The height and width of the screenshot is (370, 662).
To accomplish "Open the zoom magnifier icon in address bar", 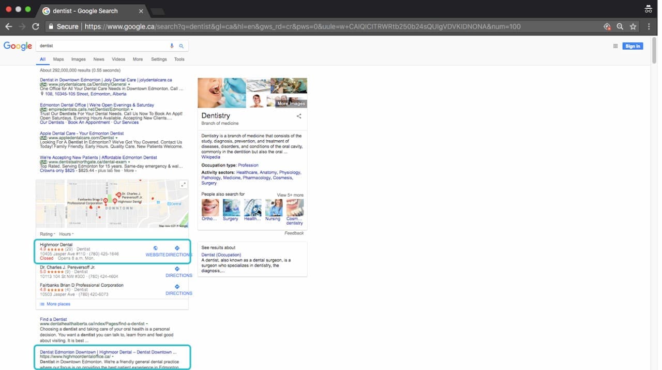I will point(620,26).
